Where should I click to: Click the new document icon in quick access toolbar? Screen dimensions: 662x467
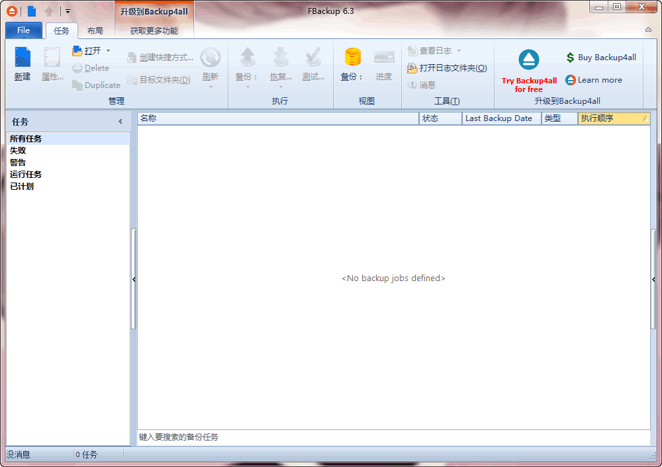(x=31, y=11)
